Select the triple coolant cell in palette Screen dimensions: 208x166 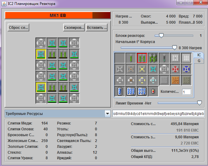pyautogui.click(x=131, y=91)
